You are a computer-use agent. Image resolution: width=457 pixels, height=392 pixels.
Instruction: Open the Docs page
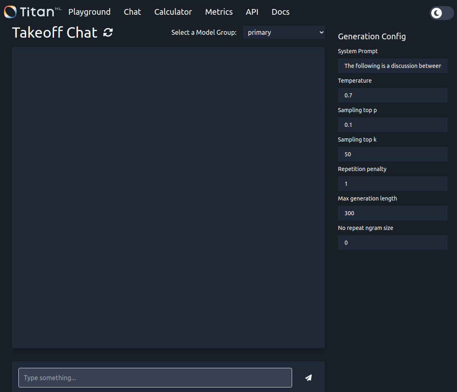coord(280,12)
